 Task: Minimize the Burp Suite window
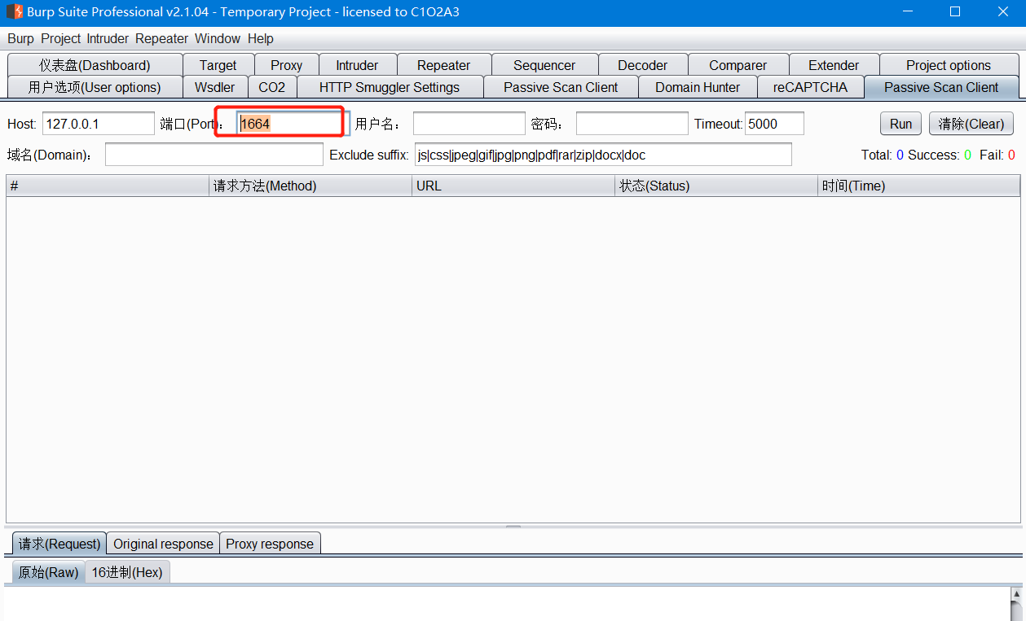[x=909, y=11]
